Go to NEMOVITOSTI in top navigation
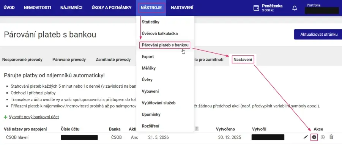Screen dimensions: 342x145 coord(37,8)
